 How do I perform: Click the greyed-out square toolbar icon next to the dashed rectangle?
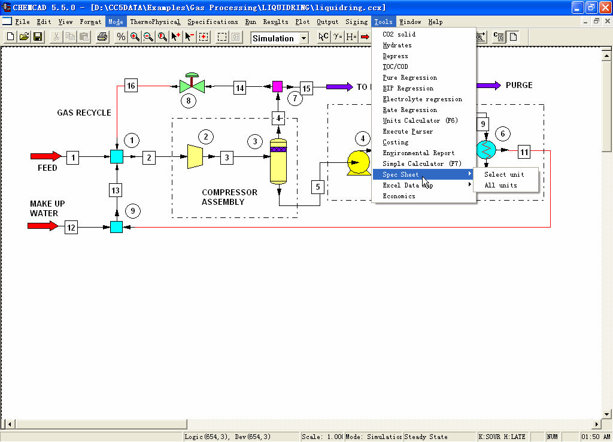(236, 37)
